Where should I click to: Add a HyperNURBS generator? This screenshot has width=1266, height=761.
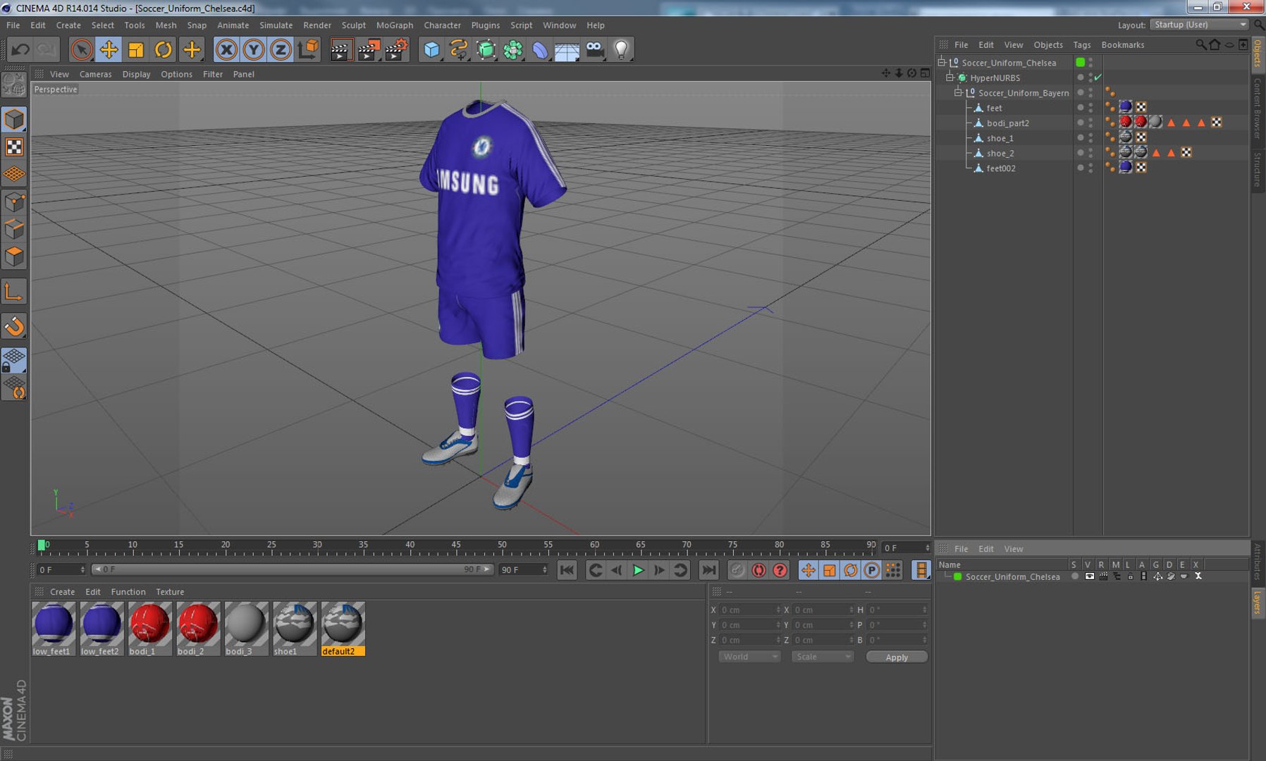[x=486, y=49]
